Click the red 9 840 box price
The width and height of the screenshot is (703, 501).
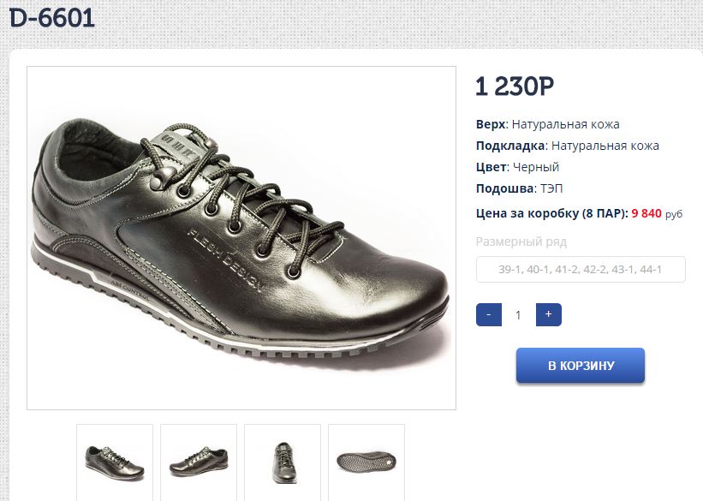tap(646, 213)
